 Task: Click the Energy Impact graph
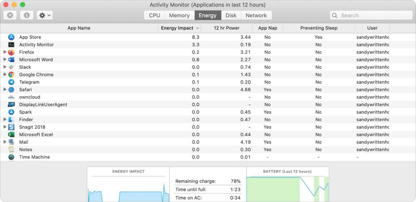click(128, 189)
